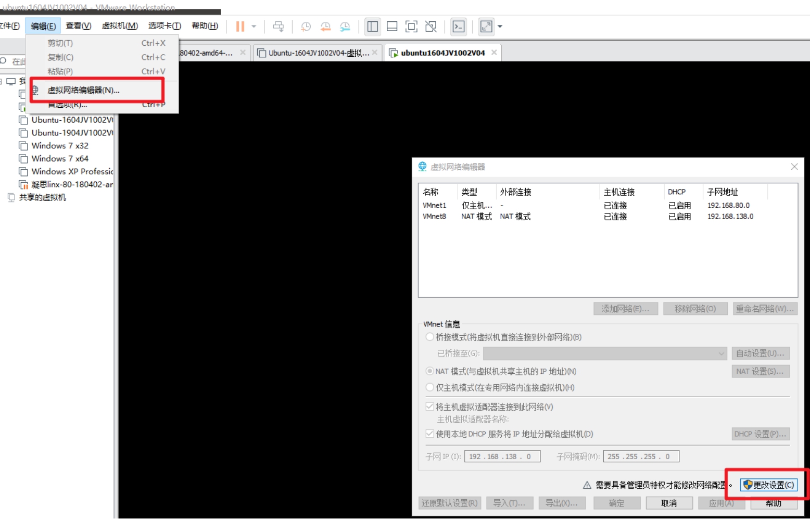The image size is (810, 519).
Task: Click the 自动设置(U)... button
Action: pos(761,353)
